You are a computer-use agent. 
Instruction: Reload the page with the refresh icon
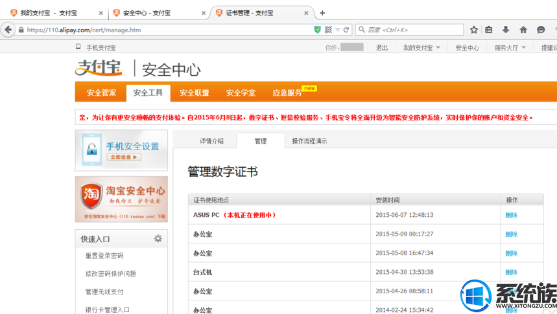point(346,30)
